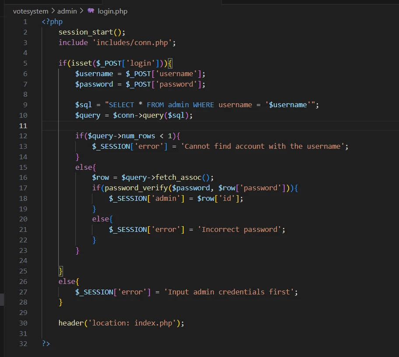Click the PHP elephant file icon in breadcrumb
This screenshot has width=399, height=357.
(91, 10)
